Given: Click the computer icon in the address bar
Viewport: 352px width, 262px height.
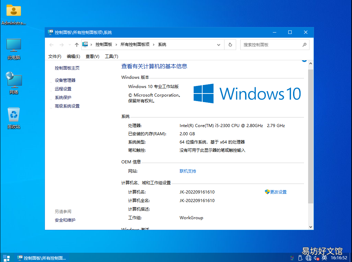Looking at the screenshot, I should [85, 45].
